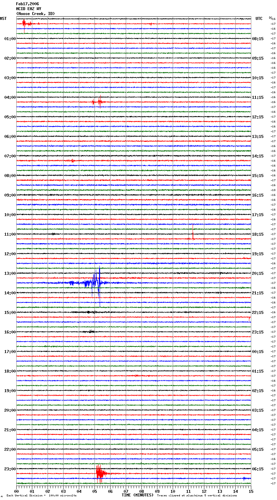Click the "(Moose Creek, ID)" location label
This screenshot has height=500, width=277.
pyautogui.click(x=36, y=14)
